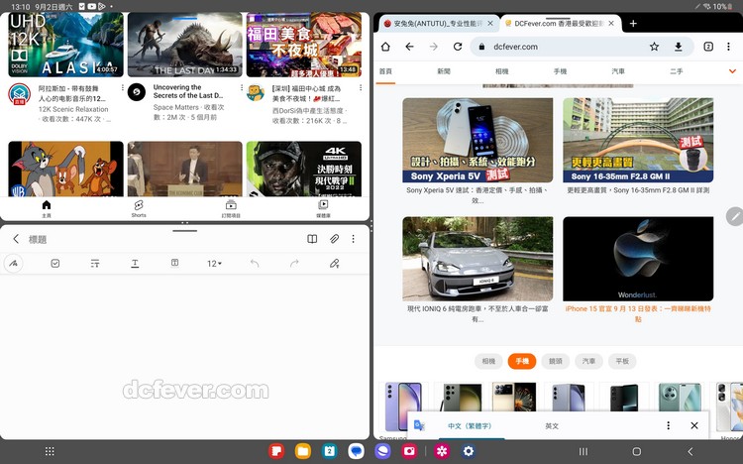Filter products by 平板 chip
The height and width of the screenshot is (464, 743).
pyautogui.click(x=622, y=361)
